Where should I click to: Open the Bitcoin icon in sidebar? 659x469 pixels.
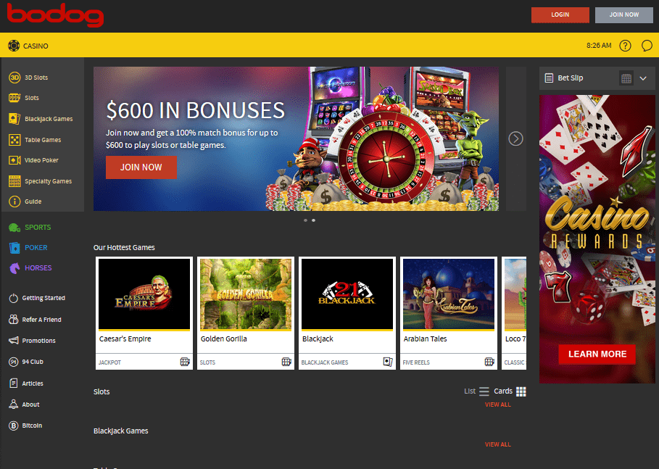click(x=14, y=426)
